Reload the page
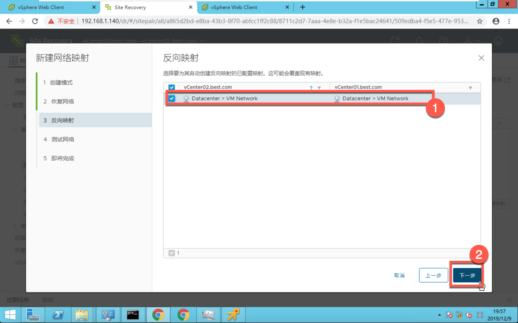 pos(35,21)
